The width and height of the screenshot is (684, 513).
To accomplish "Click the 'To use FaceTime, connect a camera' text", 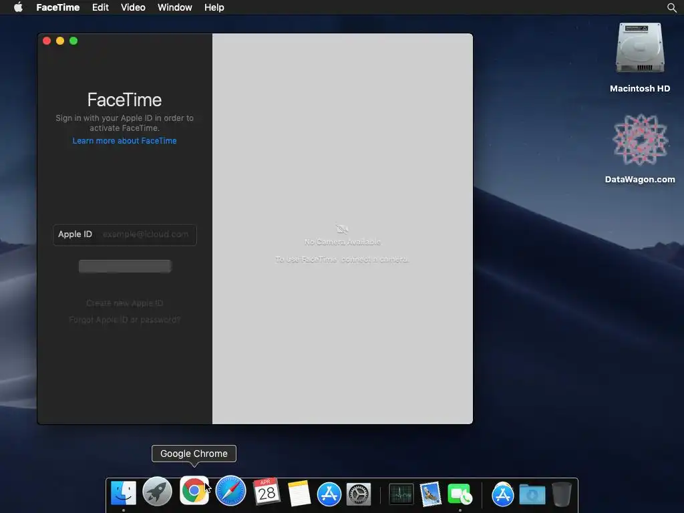I will coord(343,260).
